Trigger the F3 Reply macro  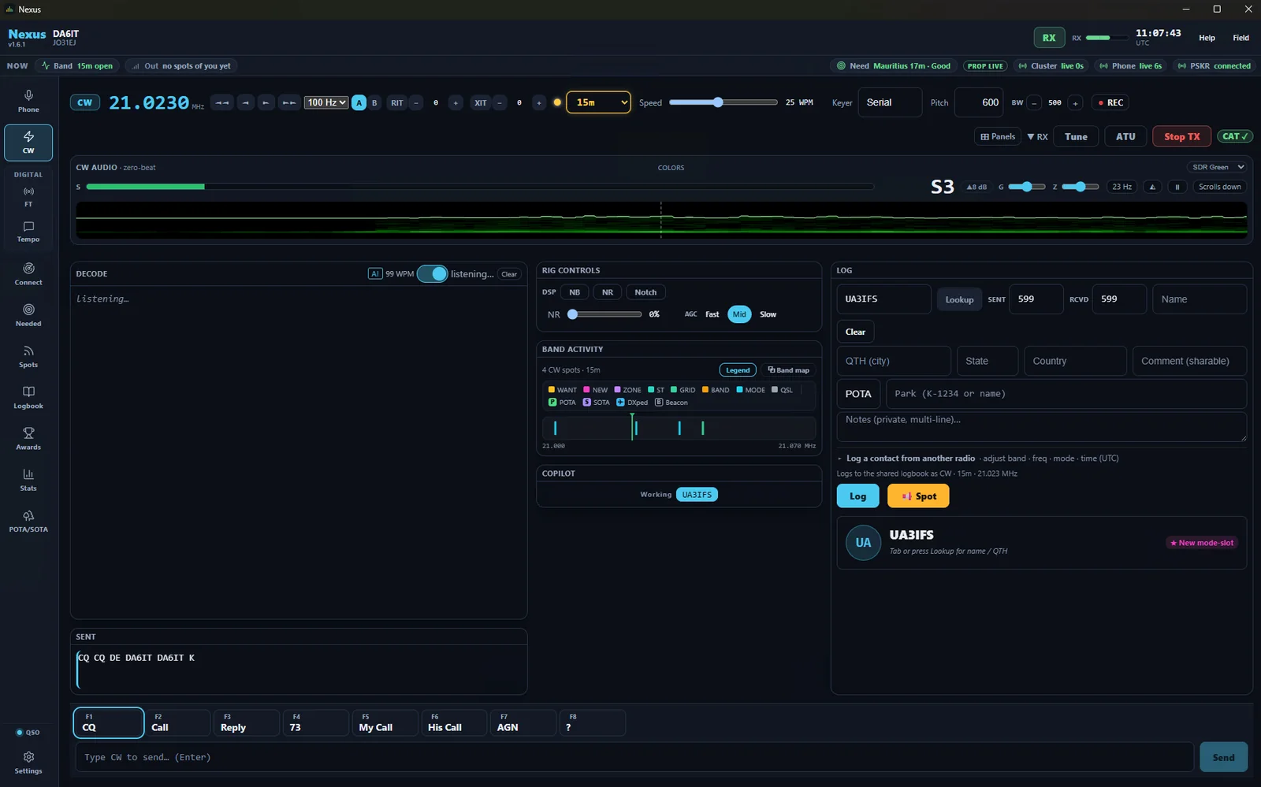tap(246, 722)
